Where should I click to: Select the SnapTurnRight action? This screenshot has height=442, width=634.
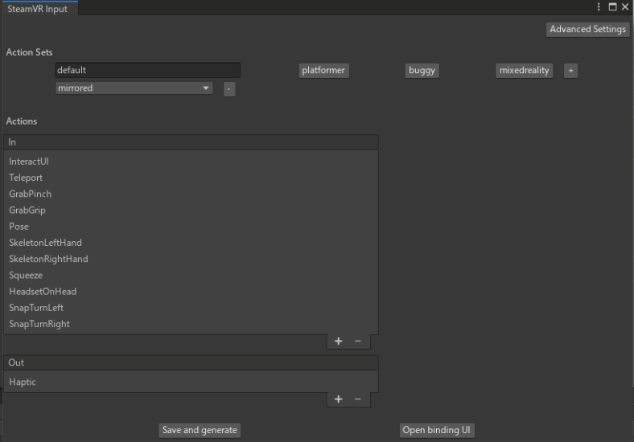(x=191, y=324)
